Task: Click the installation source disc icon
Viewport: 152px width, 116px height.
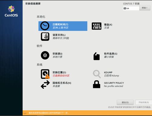Action: tap(45, 55)
